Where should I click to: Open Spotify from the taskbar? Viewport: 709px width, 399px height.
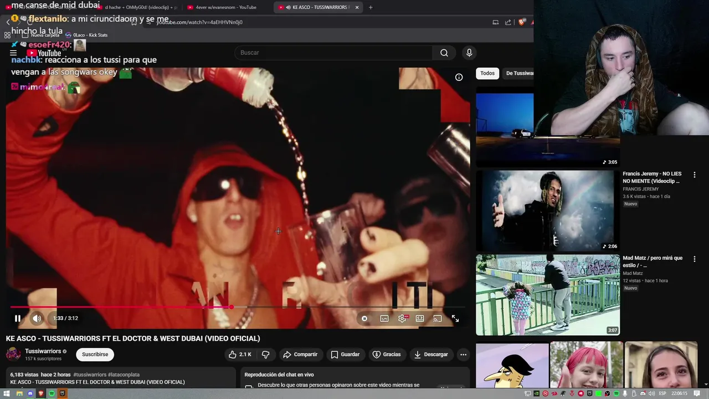point(52,393)
